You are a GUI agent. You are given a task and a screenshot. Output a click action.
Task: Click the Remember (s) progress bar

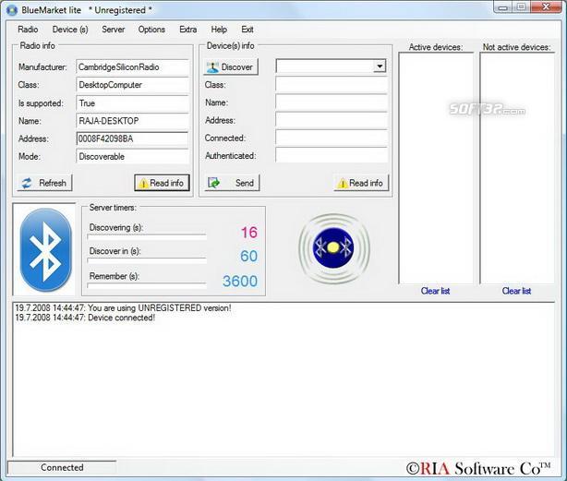pyautogui.click(x=147, y=285)
